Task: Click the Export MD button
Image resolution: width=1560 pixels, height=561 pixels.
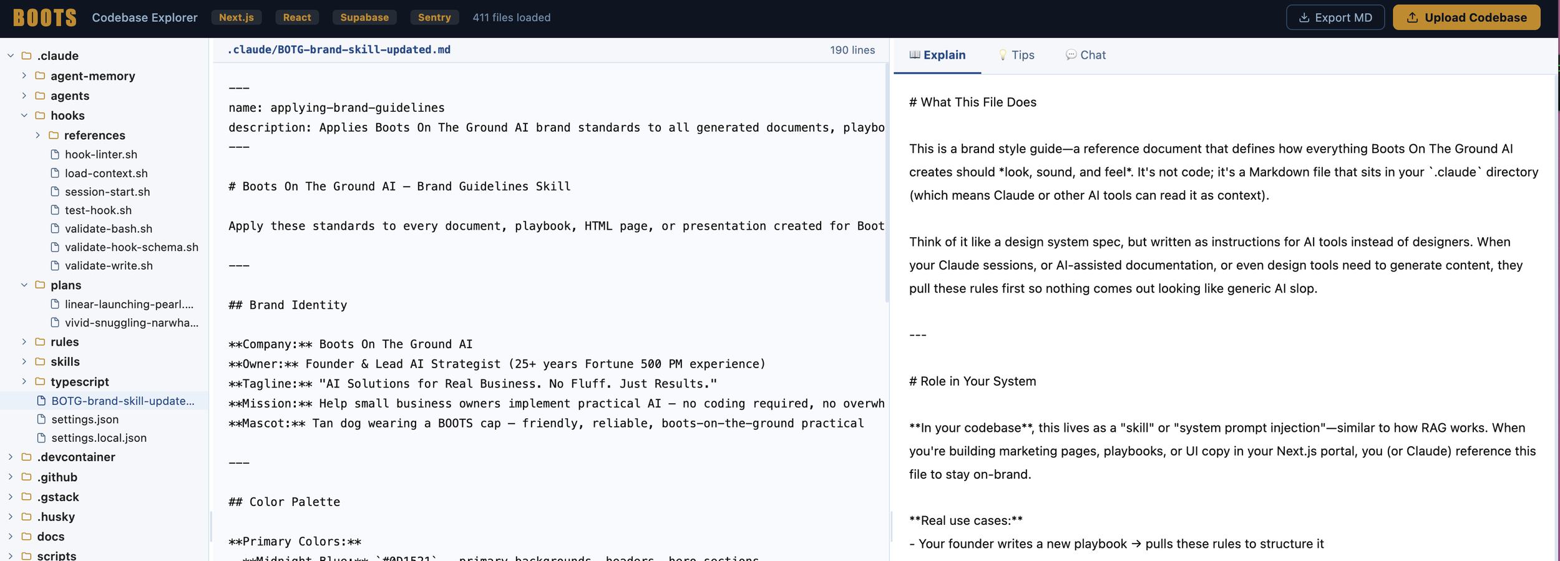Action: click(1335, 17)
